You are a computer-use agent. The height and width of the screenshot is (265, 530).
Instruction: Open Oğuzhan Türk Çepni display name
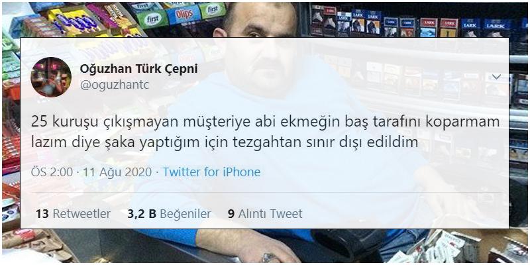point(138,69)
